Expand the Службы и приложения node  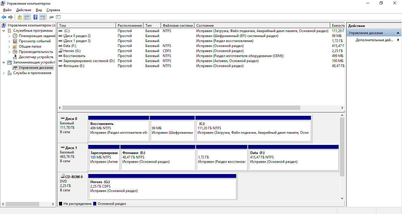coord(4,73)
